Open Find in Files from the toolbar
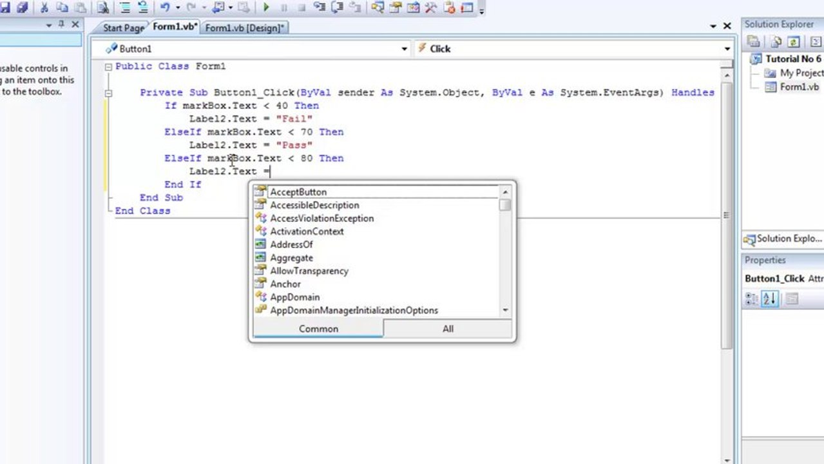 point(102,8)
